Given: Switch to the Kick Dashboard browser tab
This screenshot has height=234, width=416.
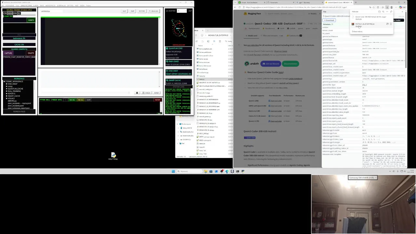Looking at the screenshot, I should click(x=252, y=2).
